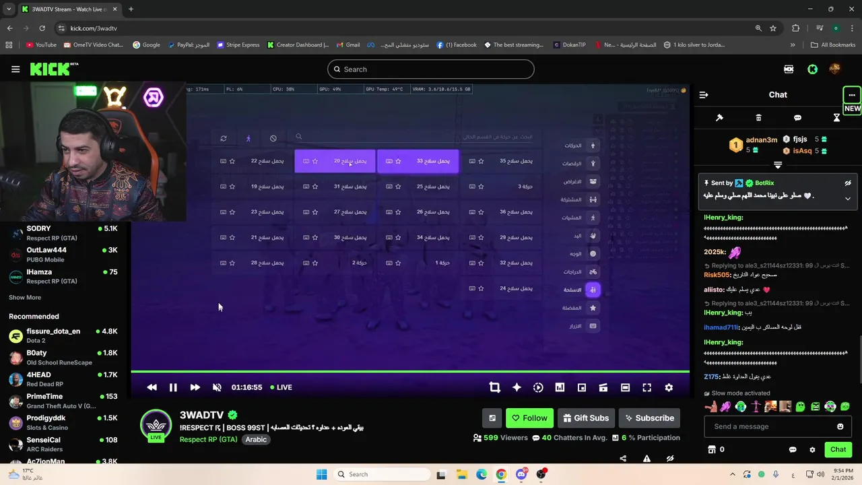
Task: Open YouTube bookmark
Action: pyautogui.click(x=41, y=45)
